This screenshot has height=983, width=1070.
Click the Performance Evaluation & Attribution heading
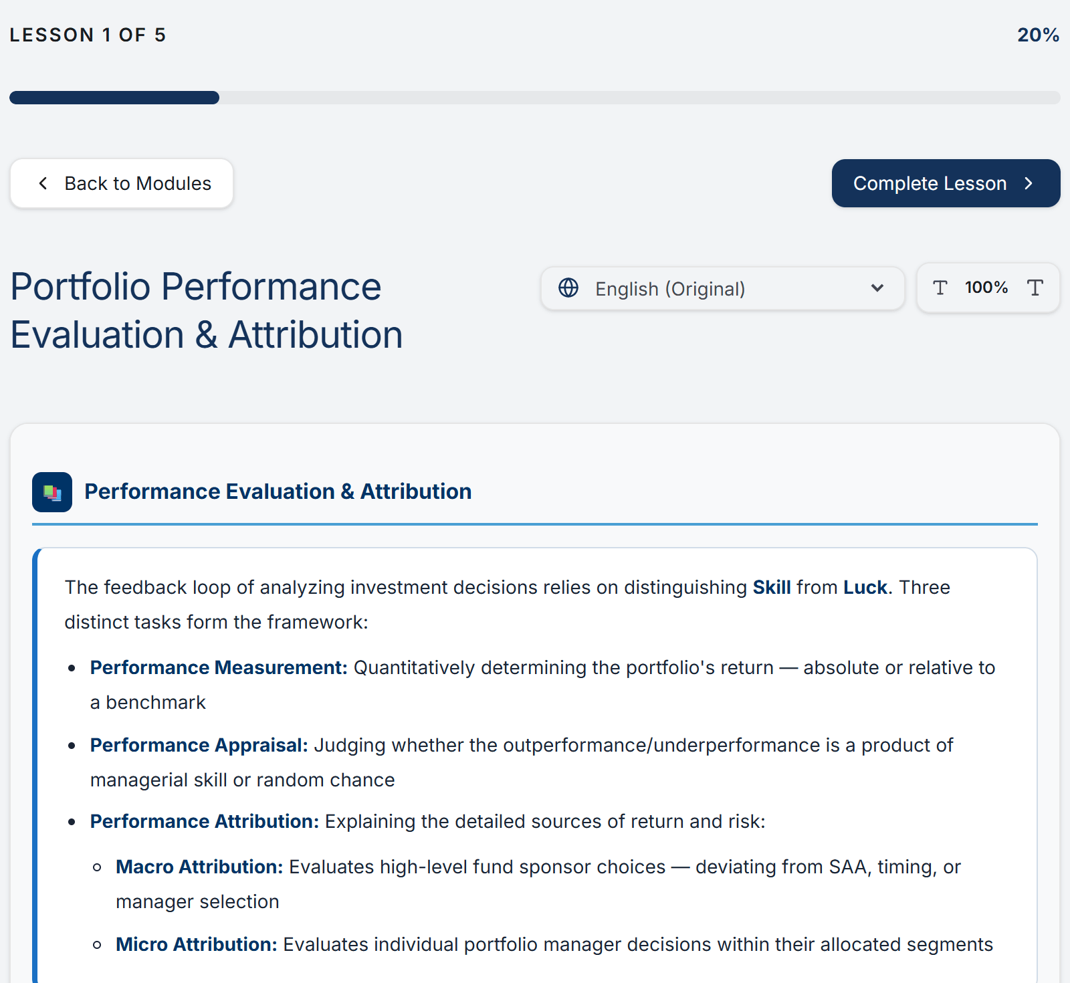(x=278, y=491)
